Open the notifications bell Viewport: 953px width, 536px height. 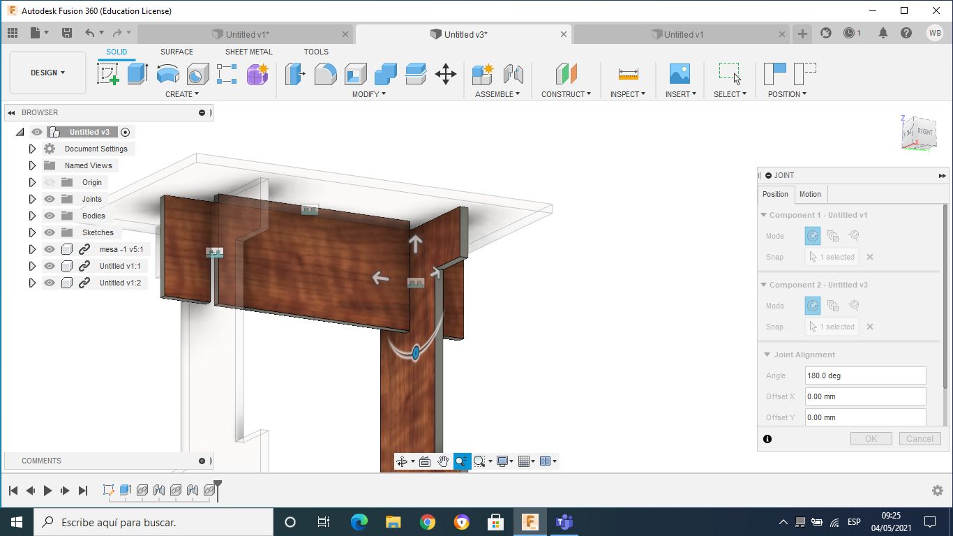883,33
